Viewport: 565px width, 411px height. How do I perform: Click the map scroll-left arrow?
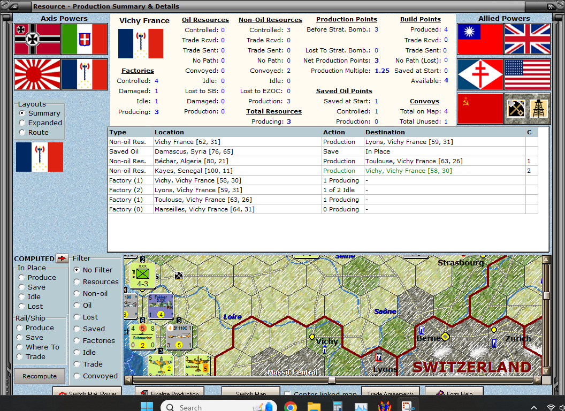click(128, 380)
